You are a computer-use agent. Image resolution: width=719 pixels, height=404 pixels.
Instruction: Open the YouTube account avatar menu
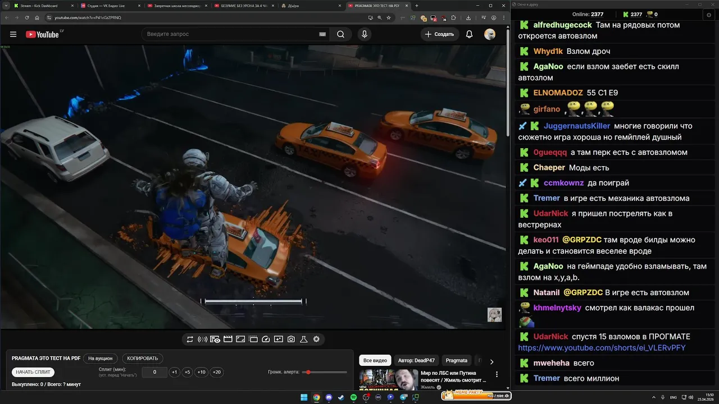coord(490,34)
